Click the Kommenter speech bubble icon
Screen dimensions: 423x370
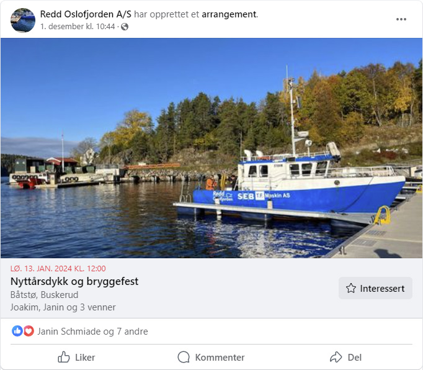click(184, 357)
